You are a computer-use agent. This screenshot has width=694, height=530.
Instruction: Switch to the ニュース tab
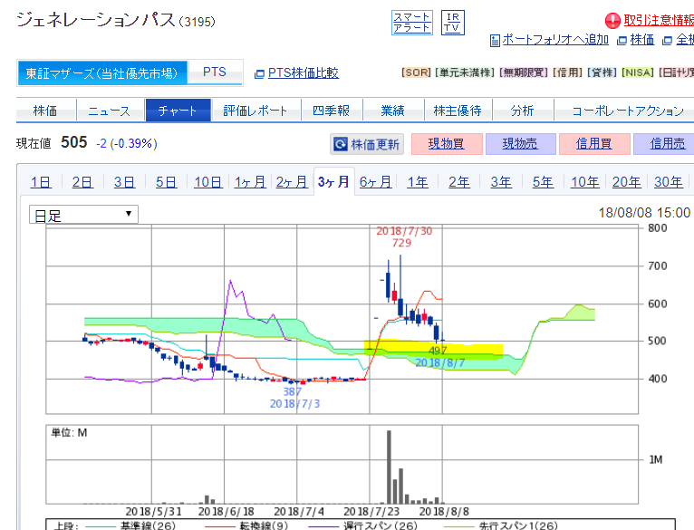tap(110, 111)
